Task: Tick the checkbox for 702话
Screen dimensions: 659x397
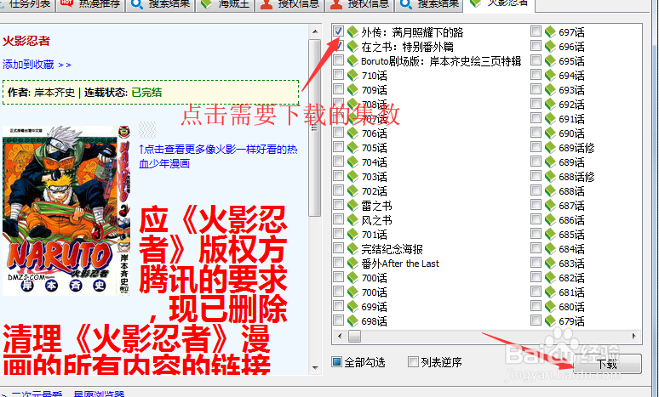Action: [x=338, y=190]
